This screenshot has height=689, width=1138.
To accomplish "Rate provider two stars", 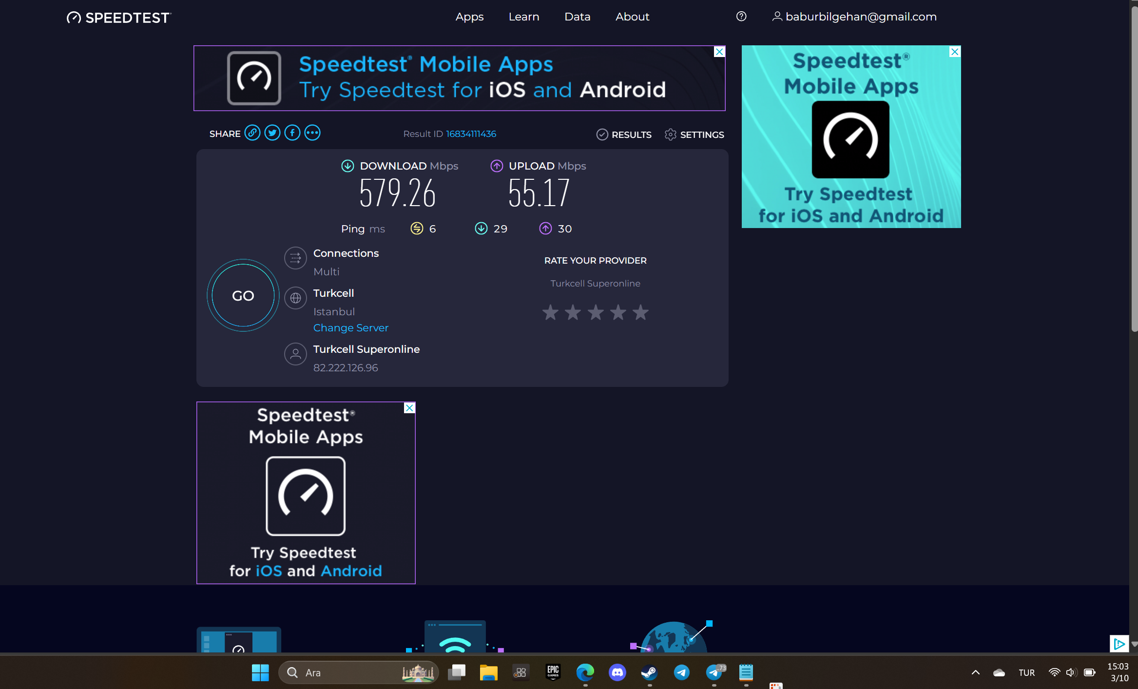I will coord(573,312).
